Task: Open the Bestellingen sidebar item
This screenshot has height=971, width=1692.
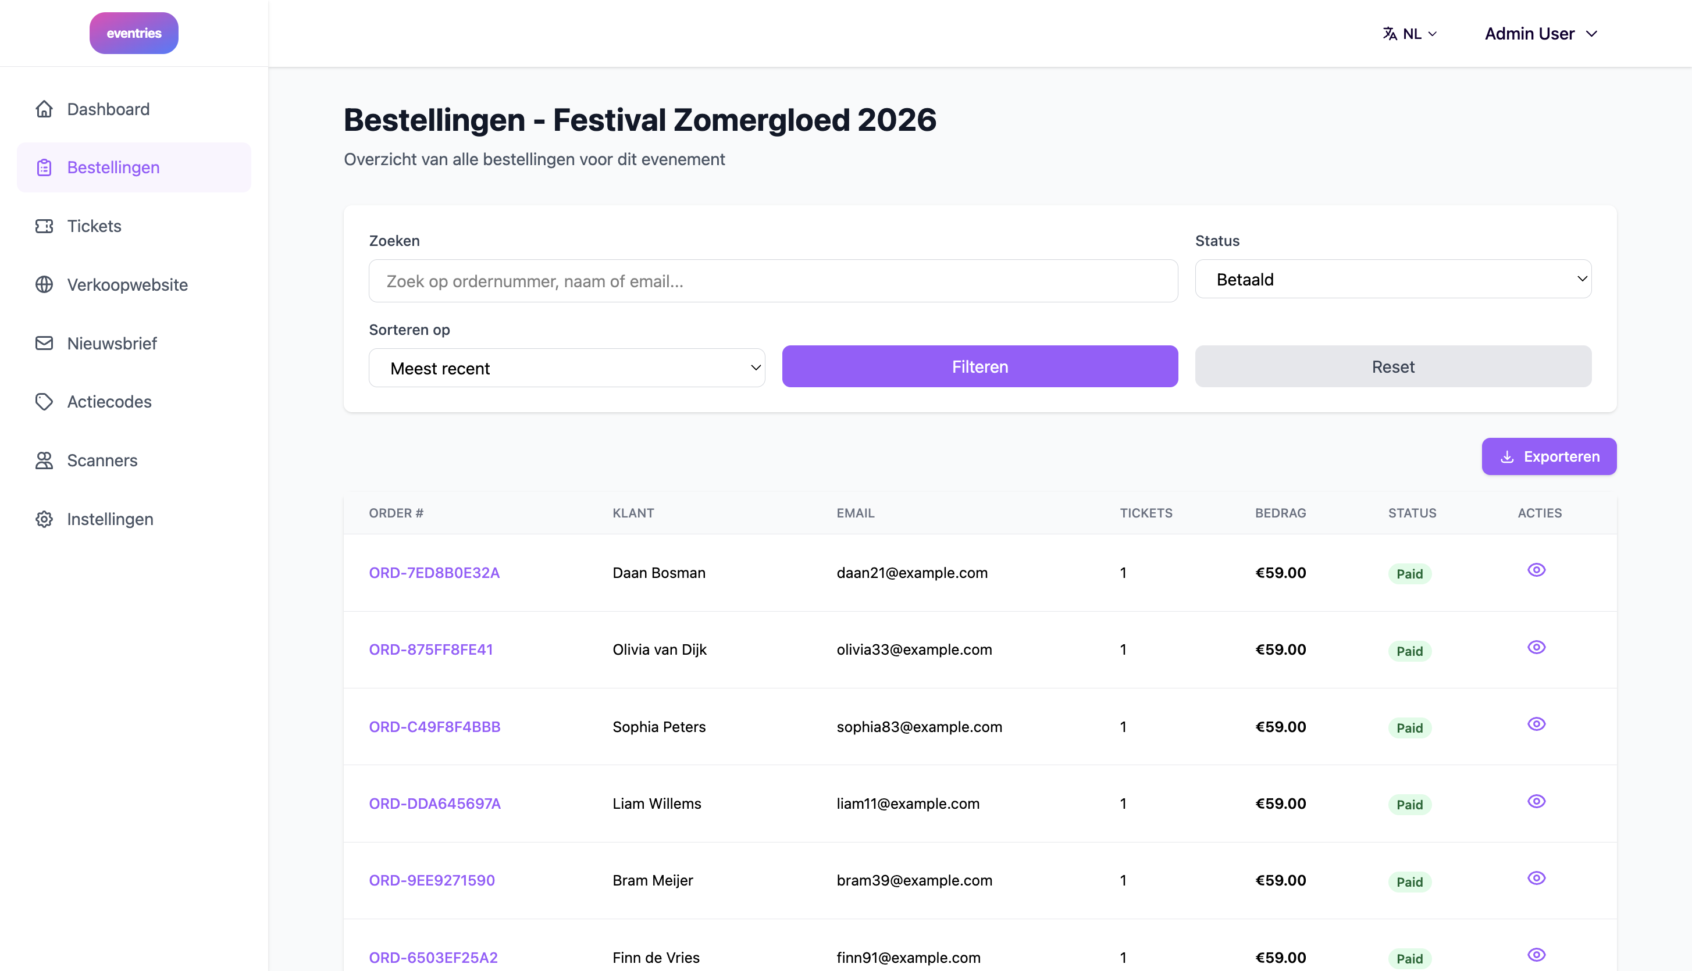Action: tap(134, 167)
